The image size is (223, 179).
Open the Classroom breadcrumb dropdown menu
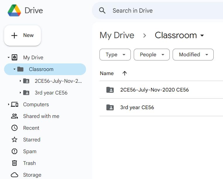(202, 36)
